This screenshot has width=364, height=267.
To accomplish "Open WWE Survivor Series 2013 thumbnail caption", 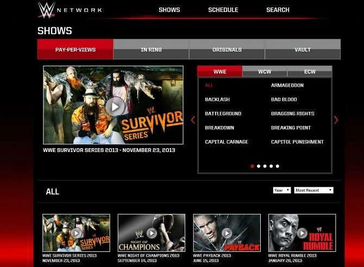I will pos(70,258).
